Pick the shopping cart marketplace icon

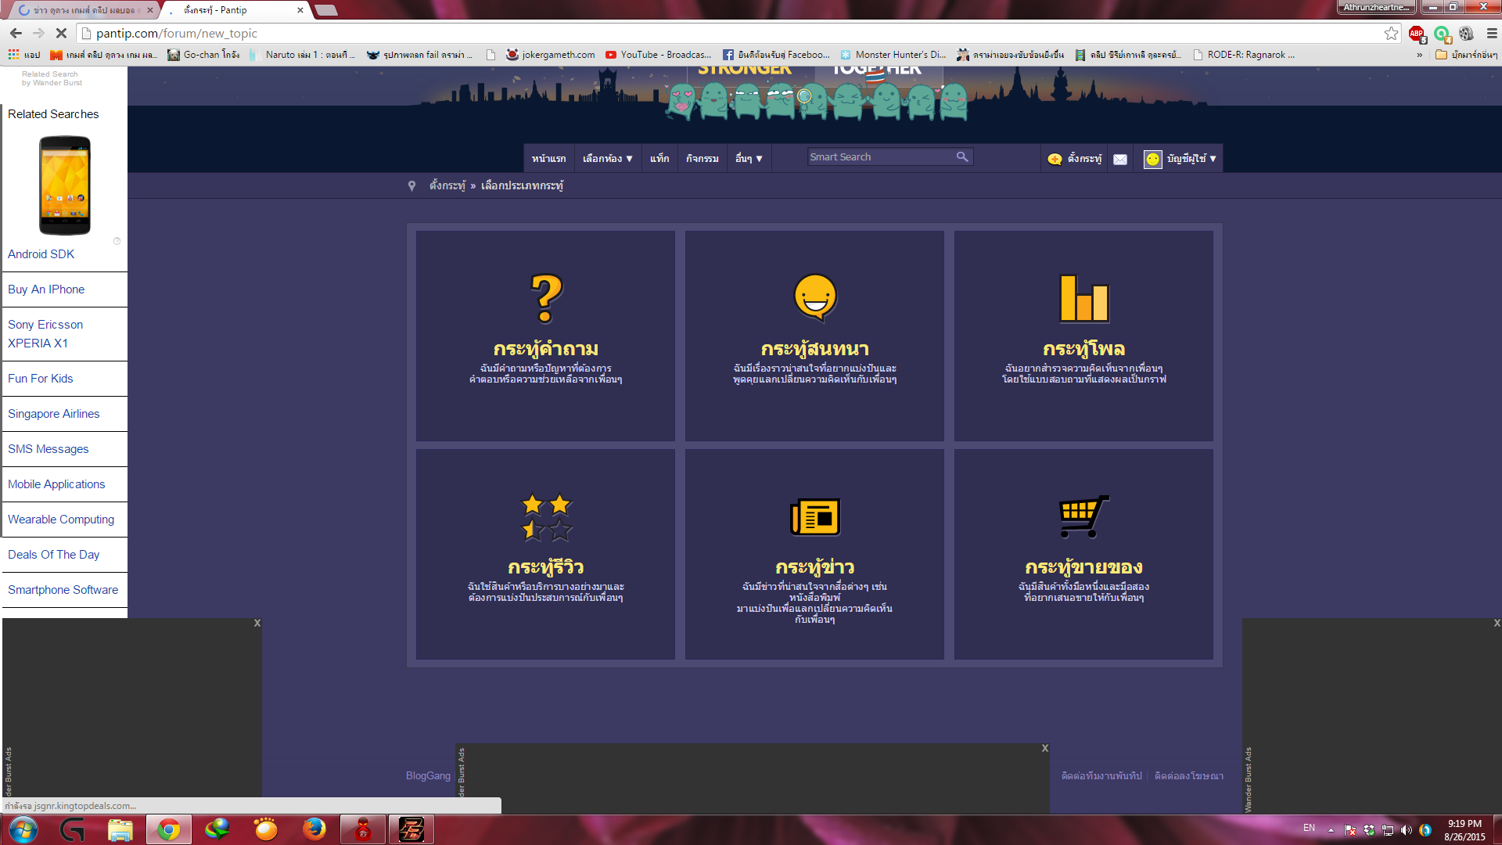[1083, 516]
